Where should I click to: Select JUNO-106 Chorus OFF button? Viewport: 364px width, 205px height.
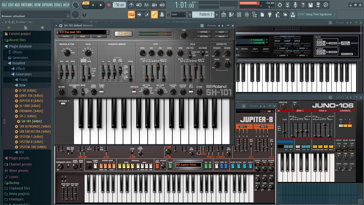pyautogui.click(x=341, y=125)
